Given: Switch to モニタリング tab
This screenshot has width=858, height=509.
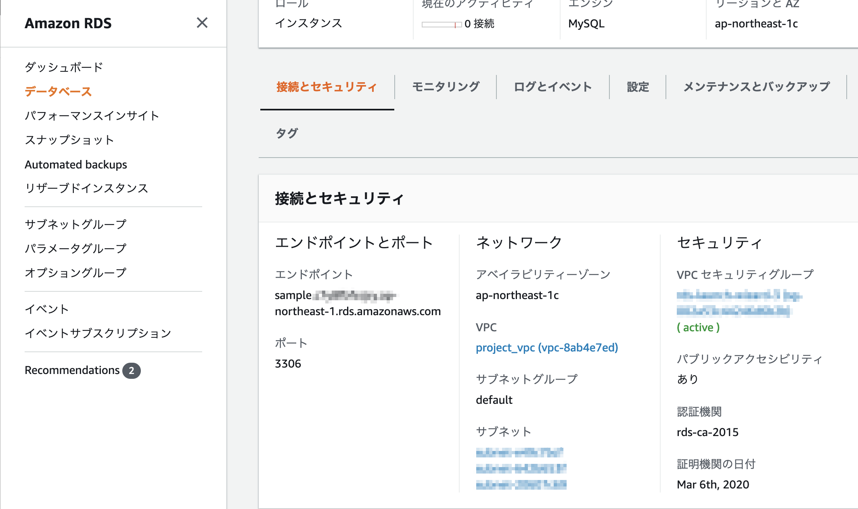Looking at the screenshot, I should click(446, 87).
